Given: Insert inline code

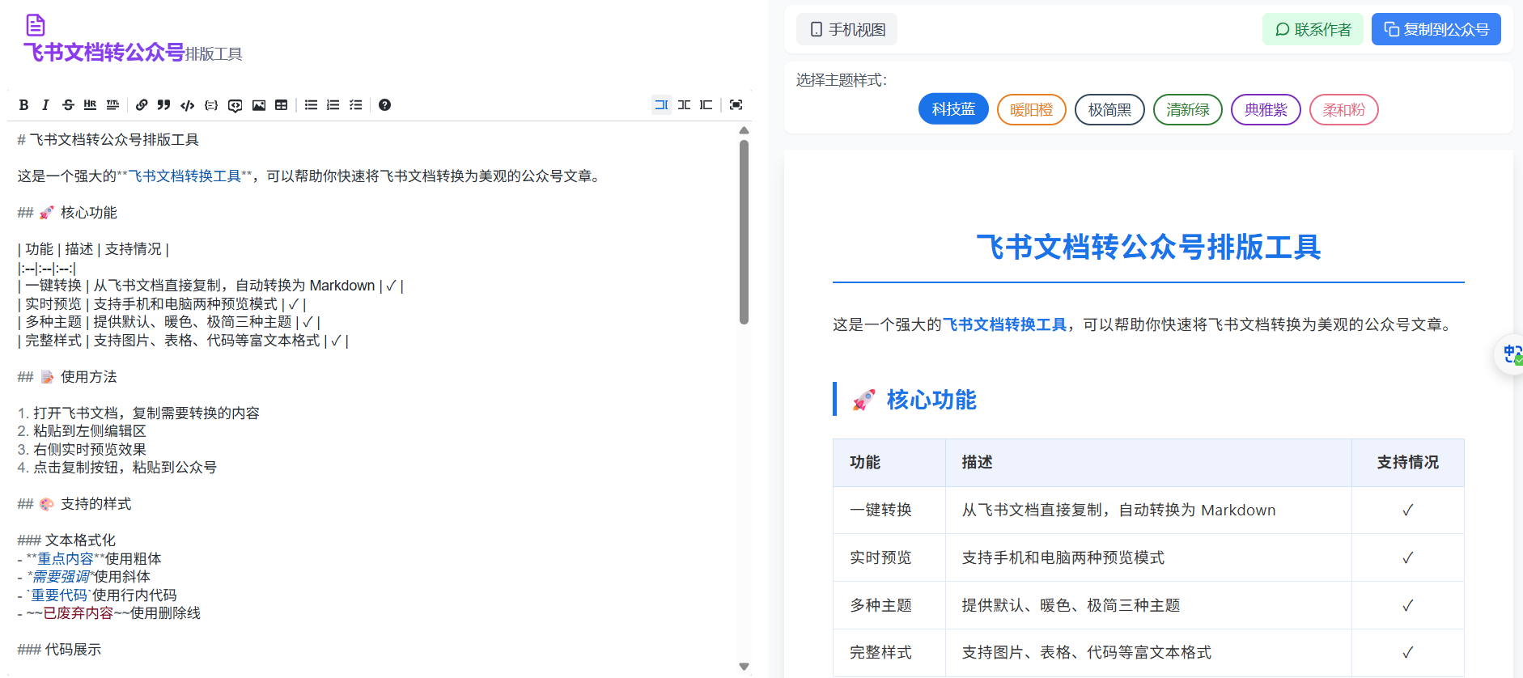Looking at the screenshot, I should (188, 105).
